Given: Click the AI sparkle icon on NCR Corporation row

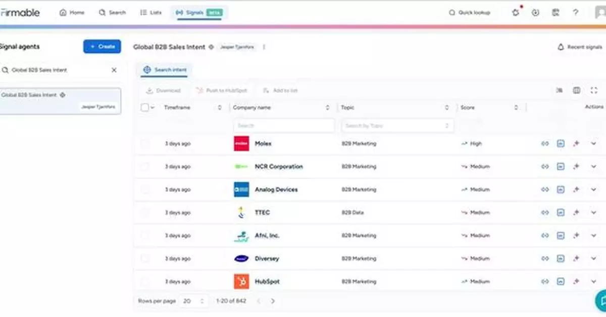Looking at the screenshot, I should [x=576, y=166].
